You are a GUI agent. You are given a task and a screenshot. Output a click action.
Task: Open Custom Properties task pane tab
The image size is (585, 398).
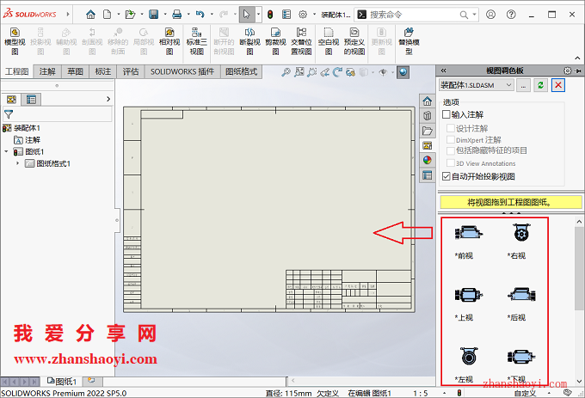pos(428,175)
